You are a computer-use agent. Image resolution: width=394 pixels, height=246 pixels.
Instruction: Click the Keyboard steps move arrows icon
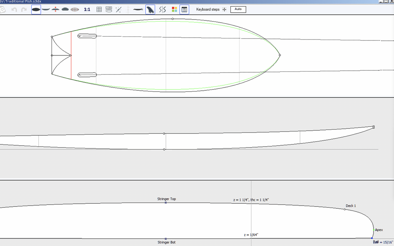[x=224, y=9]
